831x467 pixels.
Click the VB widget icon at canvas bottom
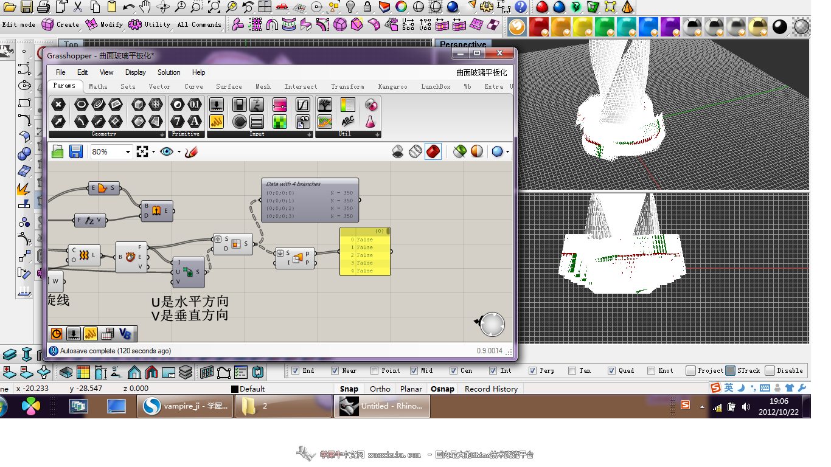coord(125,333)
